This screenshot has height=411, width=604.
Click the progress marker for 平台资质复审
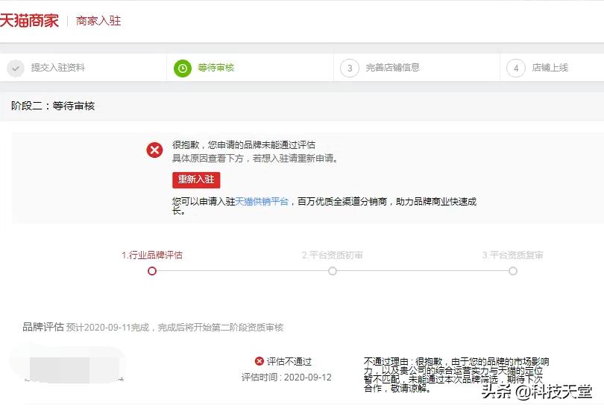(x=513, y=271)
